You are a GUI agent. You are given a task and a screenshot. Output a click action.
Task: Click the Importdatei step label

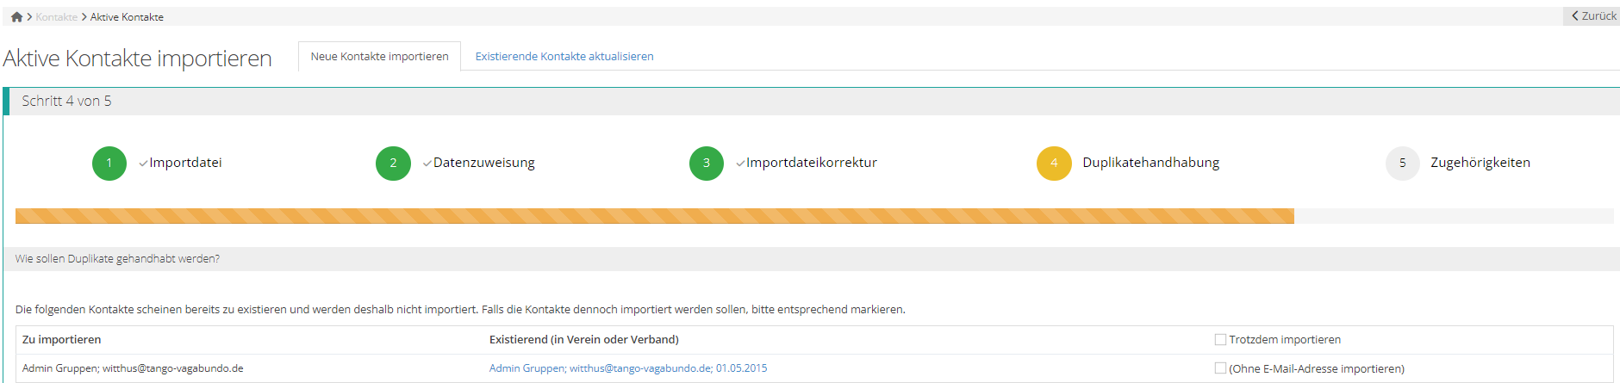(185, 163)
